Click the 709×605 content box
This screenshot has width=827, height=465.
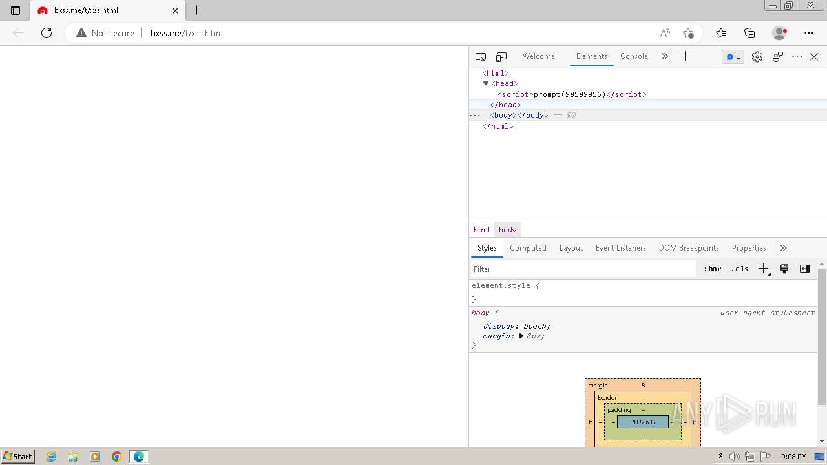[643, 422]
